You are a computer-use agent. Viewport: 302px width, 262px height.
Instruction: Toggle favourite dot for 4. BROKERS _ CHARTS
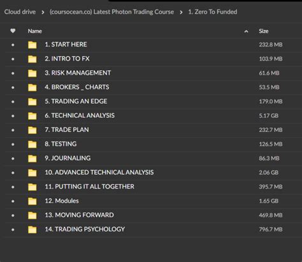pos(13,87)
